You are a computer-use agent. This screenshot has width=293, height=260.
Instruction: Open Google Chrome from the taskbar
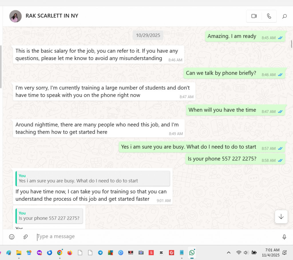pos(60,253)
